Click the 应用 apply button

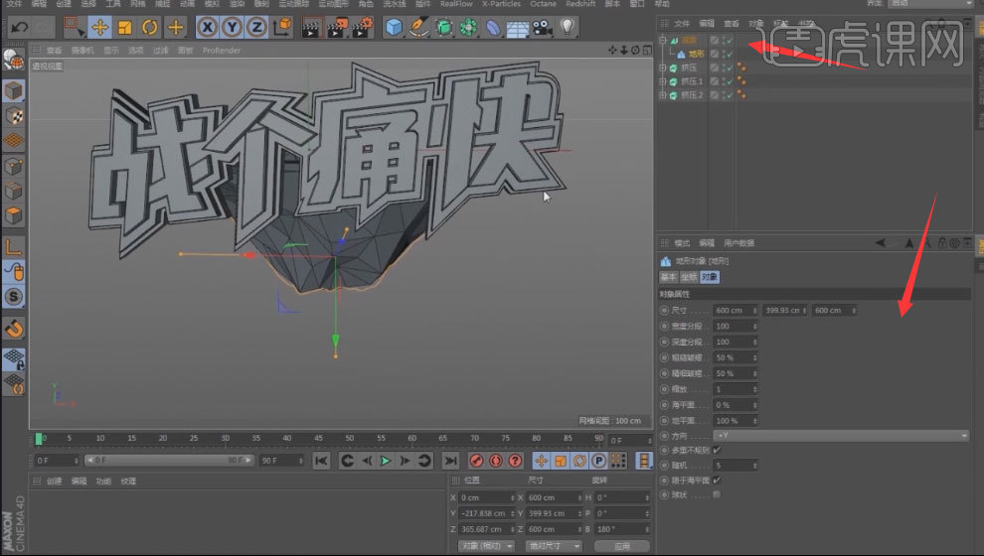tap(622, 546)
